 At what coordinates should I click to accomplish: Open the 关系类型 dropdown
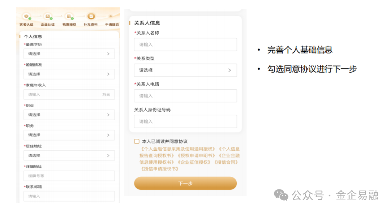[x=185, y=70]
